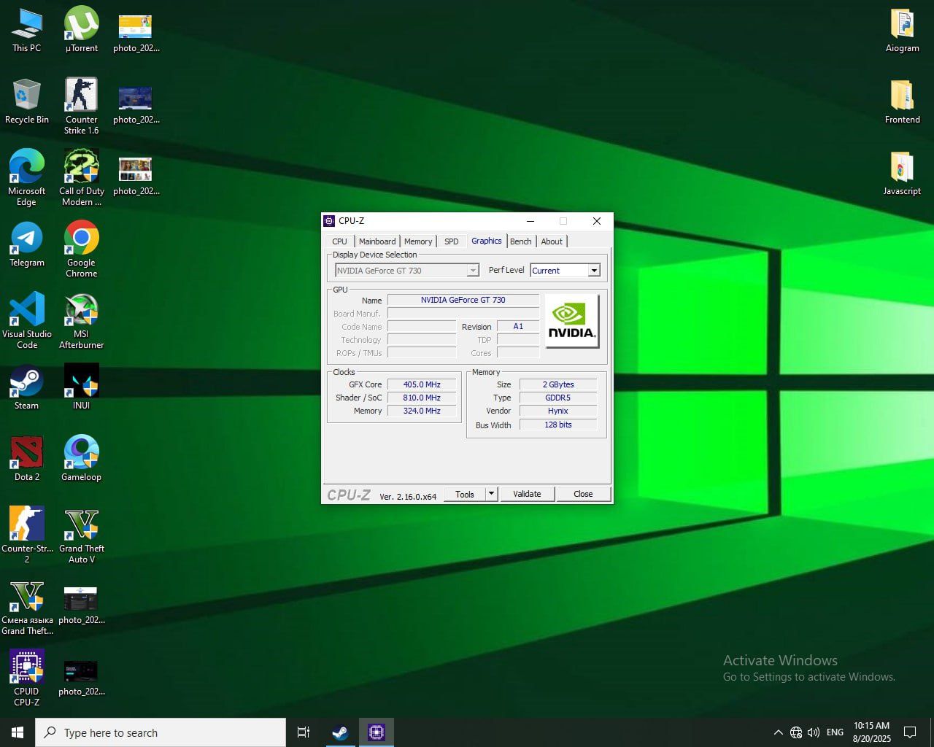Open notification center icon
Screen dimensions: 934x747
[910, 732]
